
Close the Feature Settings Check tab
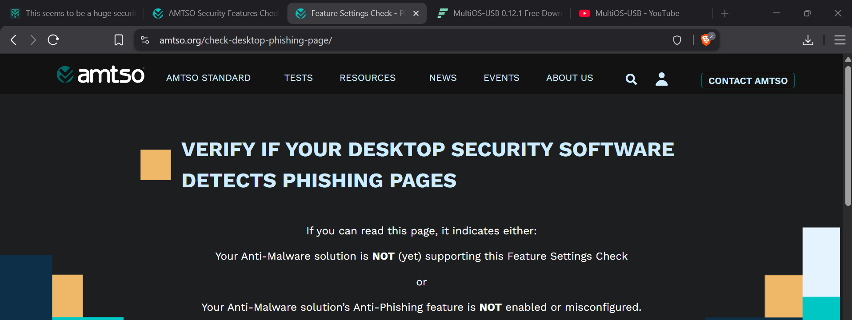pyautogui.click(x=416, y=13)
